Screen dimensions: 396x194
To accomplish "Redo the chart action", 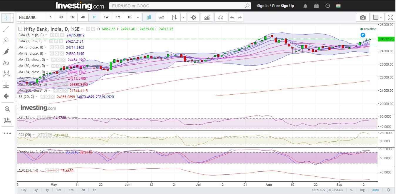I will tap(240, 17).
